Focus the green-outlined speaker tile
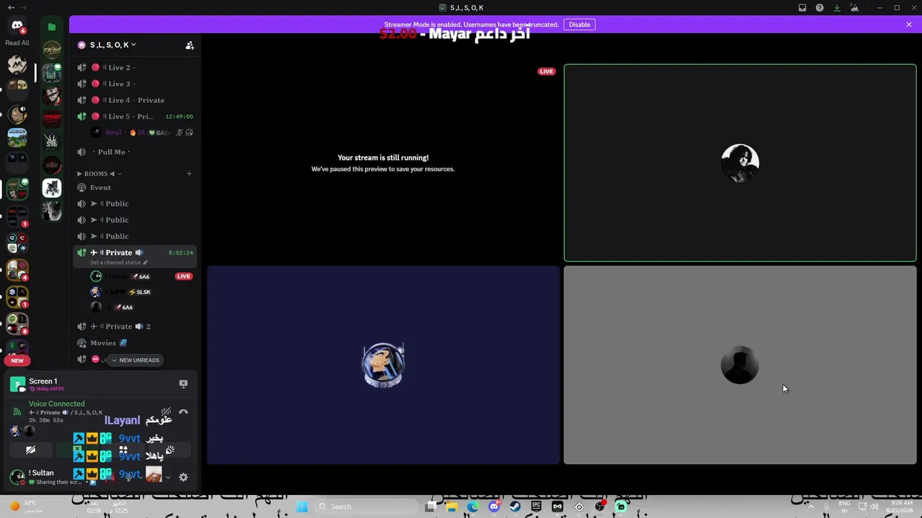Image resolution: width=922 pixels, height=518 pixels. [x=740, y=163]
